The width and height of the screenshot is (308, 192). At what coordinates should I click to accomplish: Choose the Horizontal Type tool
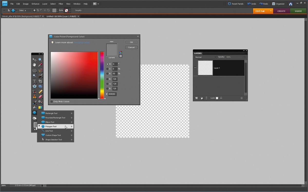tap(34, 81)
